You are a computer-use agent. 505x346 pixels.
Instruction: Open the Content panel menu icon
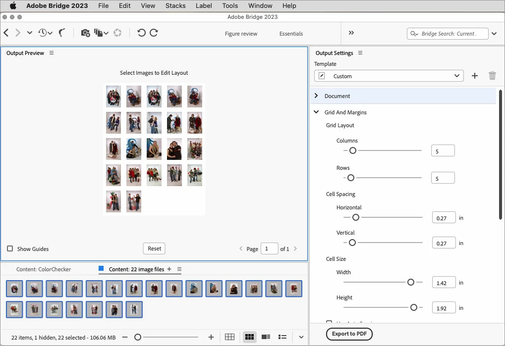(x=179, y=269)
